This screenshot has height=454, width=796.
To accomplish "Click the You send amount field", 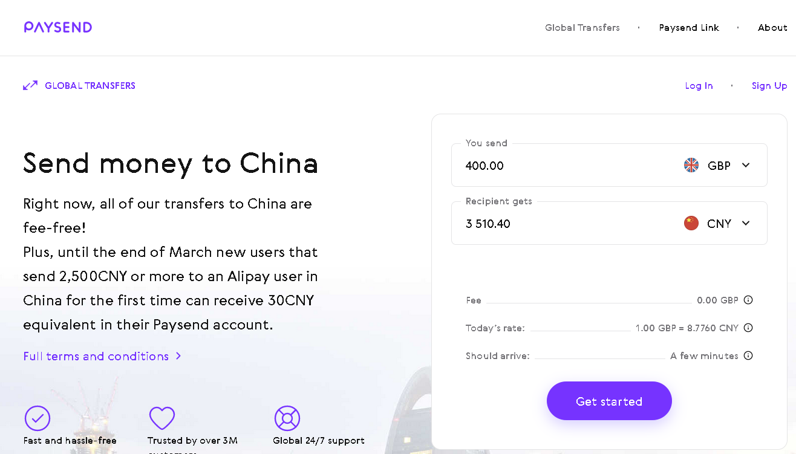I will click(563, 166).
